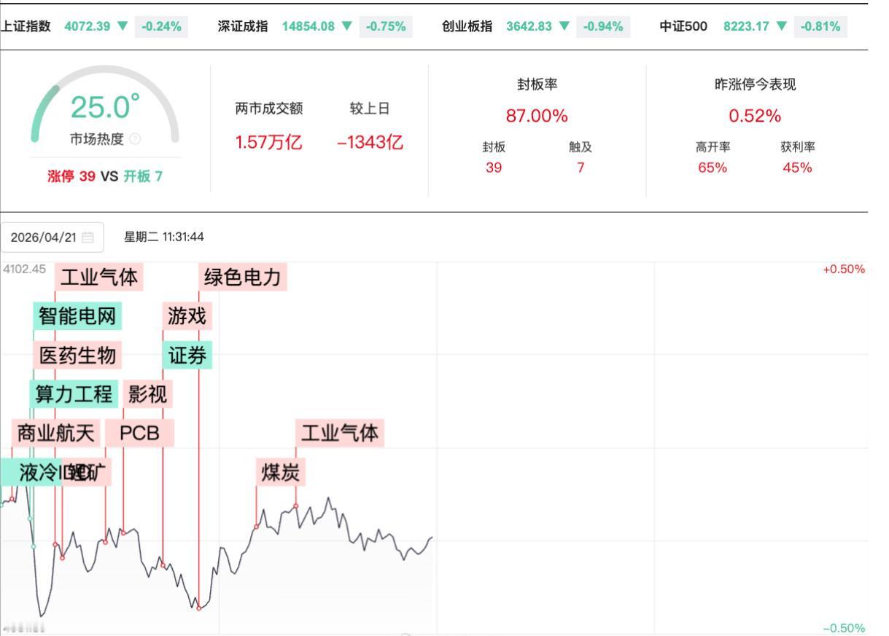Click the 昨涨停今表现 0.52% value

tap(755, 116)
